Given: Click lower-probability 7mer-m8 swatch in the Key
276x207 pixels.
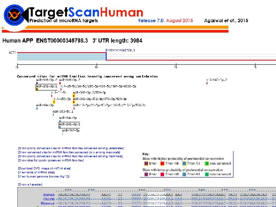Looking at the screenshot, I should click(162, 174).
